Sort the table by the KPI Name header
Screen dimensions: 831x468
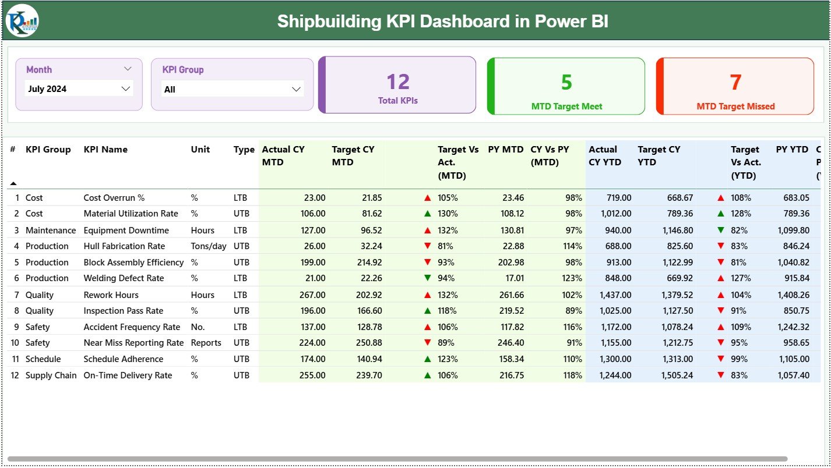tap(105, 149)
